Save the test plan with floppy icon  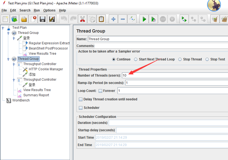click(x=43, y=19)
